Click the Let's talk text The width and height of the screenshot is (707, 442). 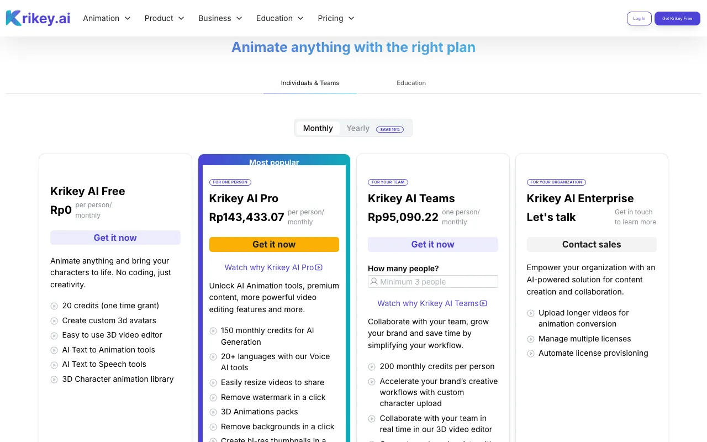(x=551, y=217)
